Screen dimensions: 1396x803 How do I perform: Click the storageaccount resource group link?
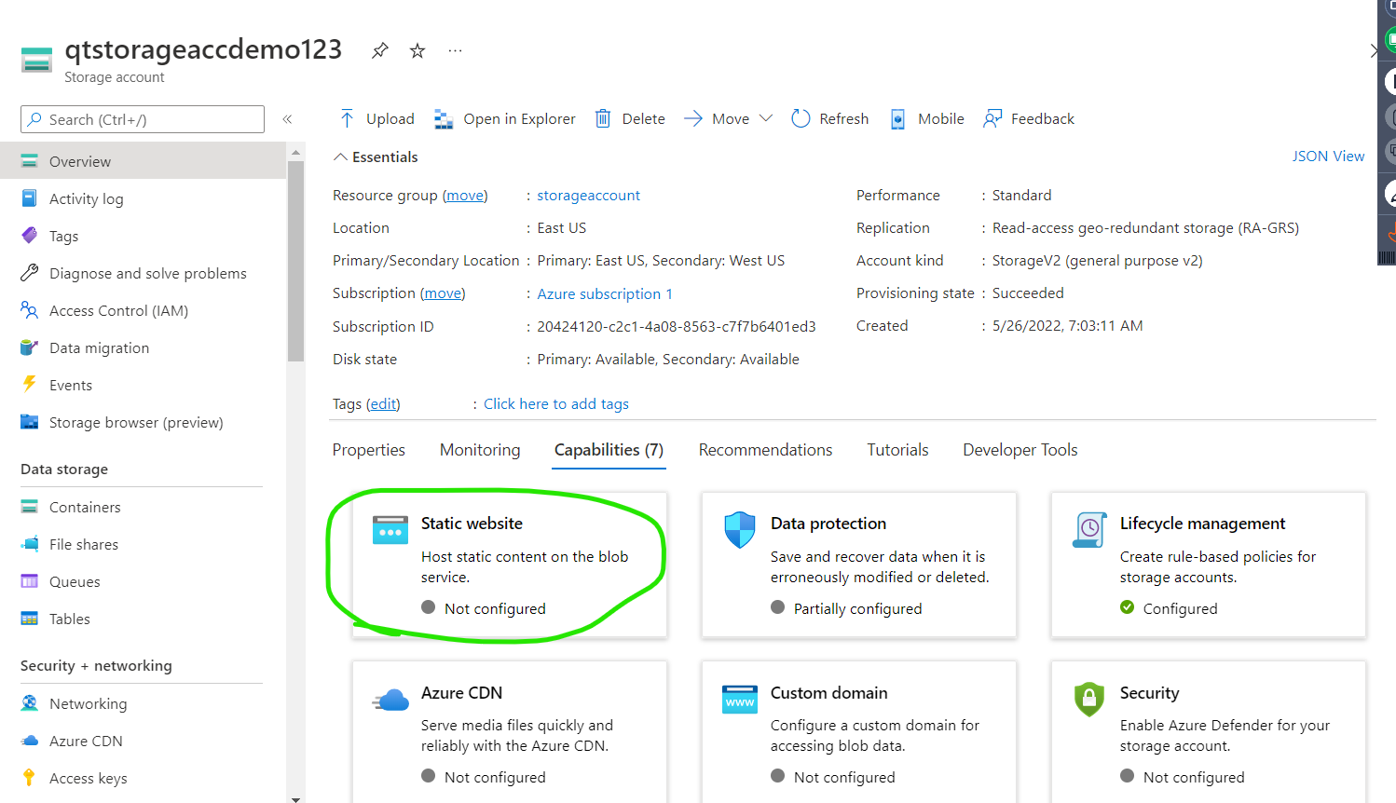click(588, 195)
